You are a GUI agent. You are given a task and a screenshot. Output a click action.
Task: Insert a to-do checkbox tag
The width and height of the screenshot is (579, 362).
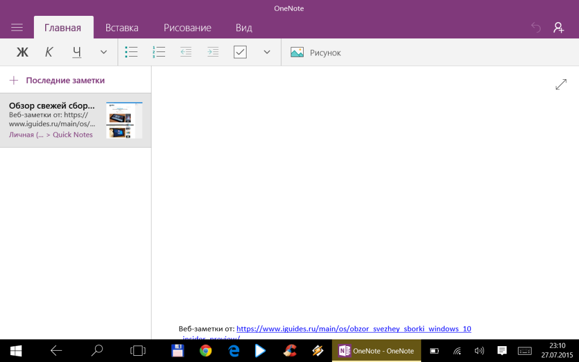(x=240, y=53)
